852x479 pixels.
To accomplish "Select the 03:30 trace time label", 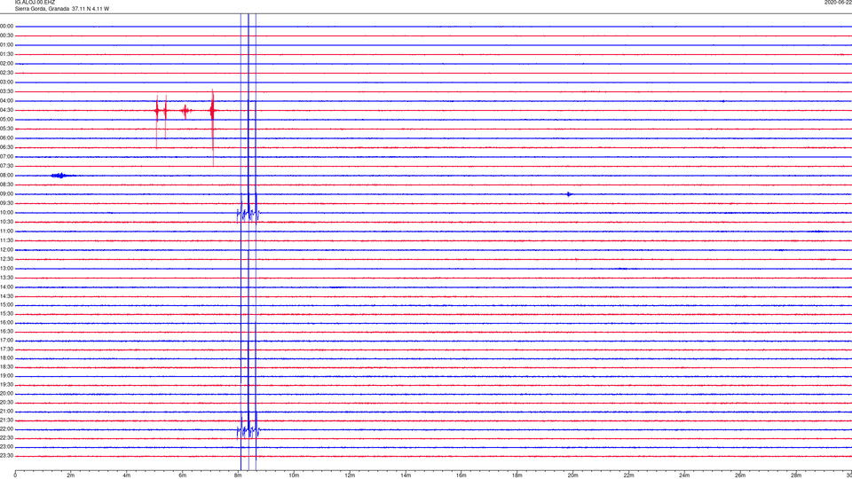I will pos(7,91).
